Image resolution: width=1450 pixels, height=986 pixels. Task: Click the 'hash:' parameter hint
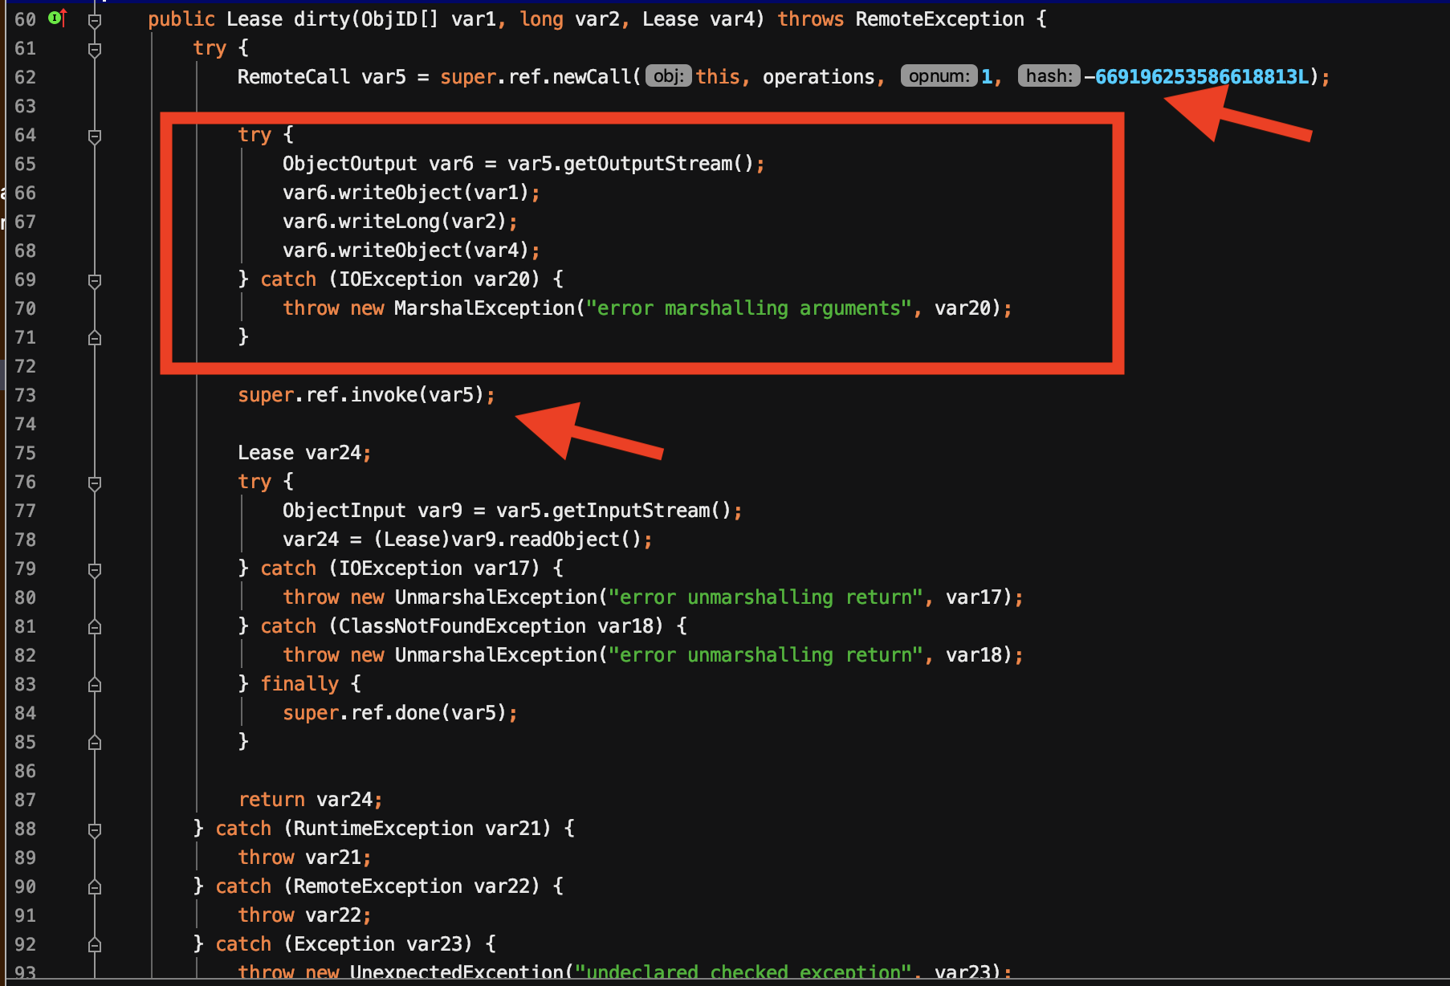tap(1049, 76)
